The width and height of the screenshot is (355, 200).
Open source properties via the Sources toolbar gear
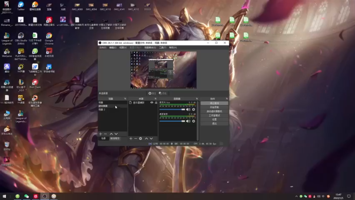tap(141, 139)
